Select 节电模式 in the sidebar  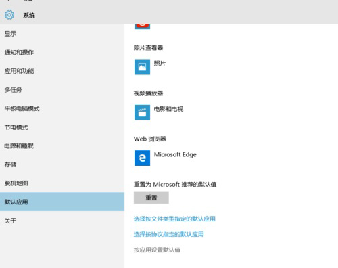(62, 127)
